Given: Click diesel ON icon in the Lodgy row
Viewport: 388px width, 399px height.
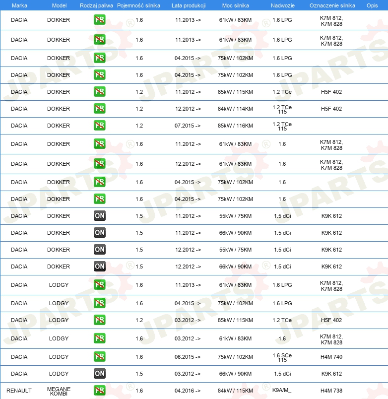Looking at the screenshot, I should 99,374.
